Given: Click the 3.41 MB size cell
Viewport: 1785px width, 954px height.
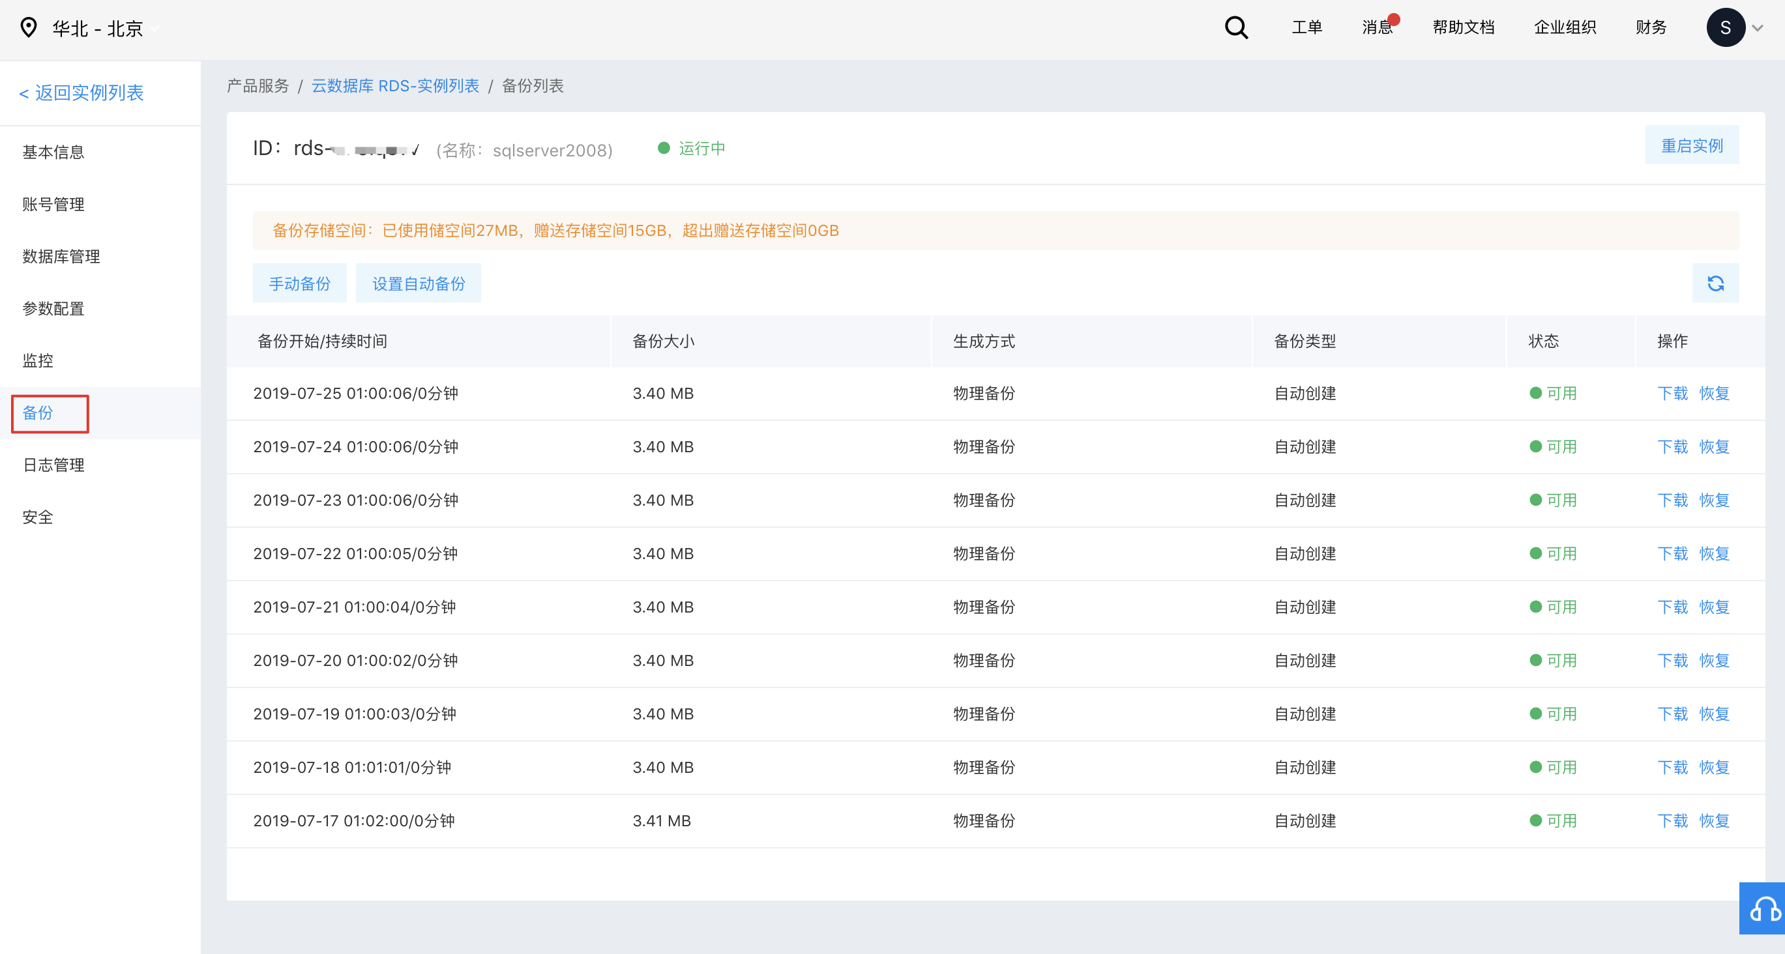Looking at the screenshot, I should click(x=662, y=821).
